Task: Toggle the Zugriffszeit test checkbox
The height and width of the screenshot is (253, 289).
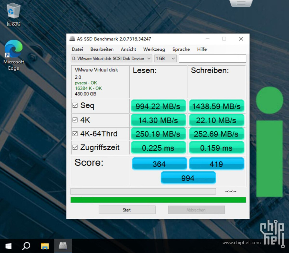Action: 75,147
